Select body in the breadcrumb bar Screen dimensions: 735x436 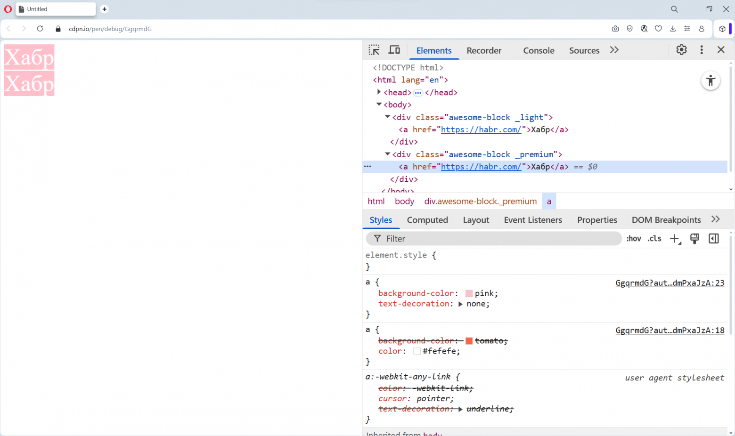coord(405,201)
